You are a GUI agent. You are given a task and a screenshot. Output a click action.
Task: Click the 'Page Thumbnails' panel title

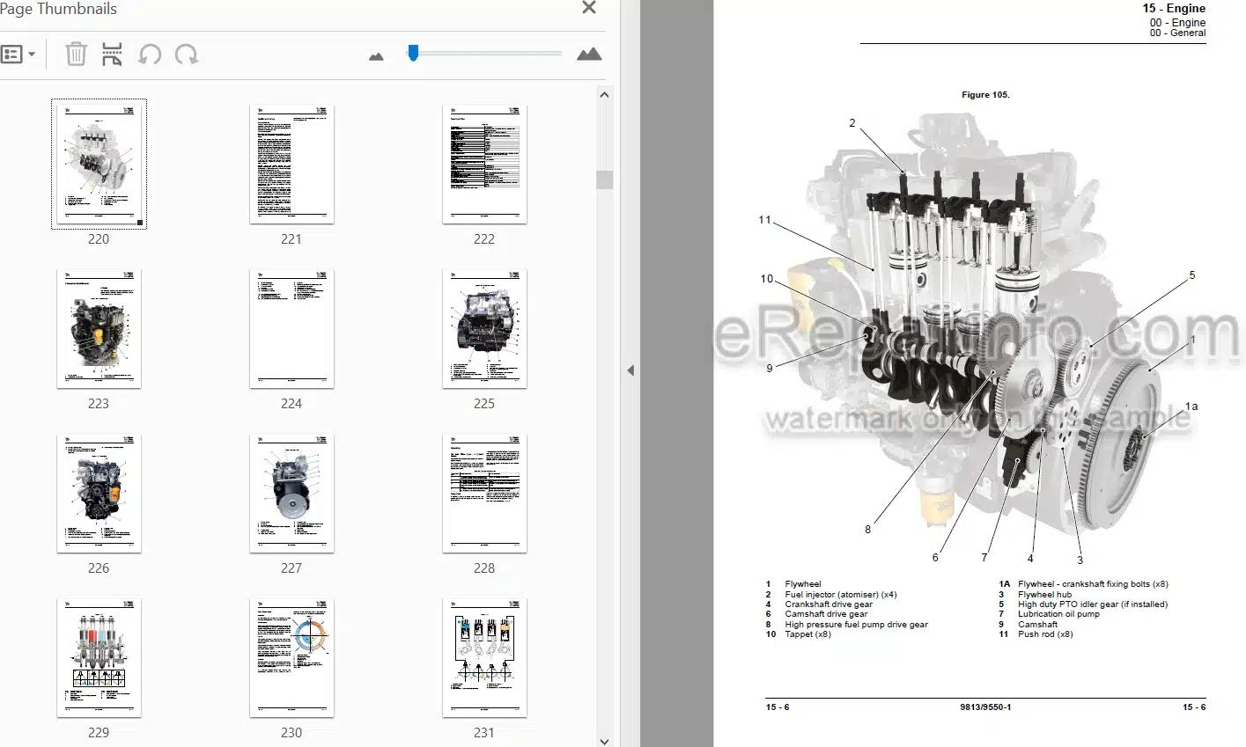click(x=58, y=9)
